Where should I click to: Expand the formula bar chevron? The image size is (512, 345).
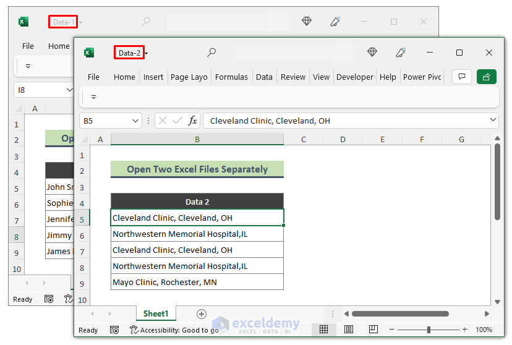tap(493, 120)
